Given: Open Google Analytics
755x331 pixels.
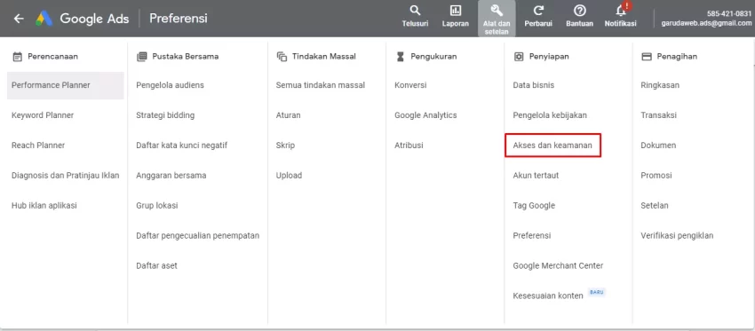Looking at the screenshot, I should click(x=425, y=115).
